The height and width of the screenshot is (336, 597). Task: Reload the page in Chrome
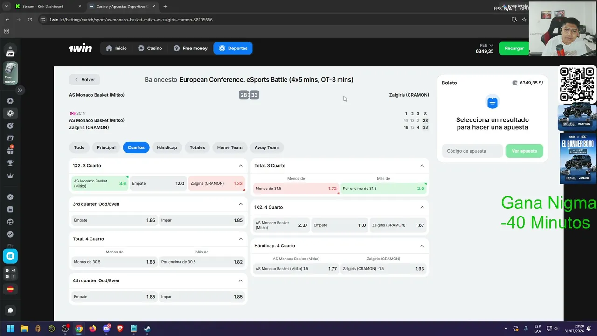click(x=30, y=20)
